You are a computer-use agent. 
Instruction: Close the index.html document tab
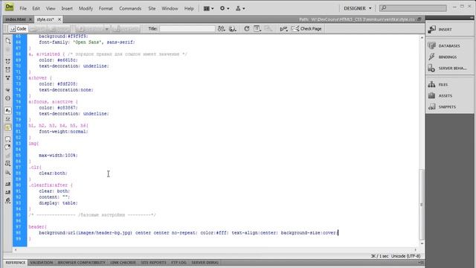click(30, 19)
